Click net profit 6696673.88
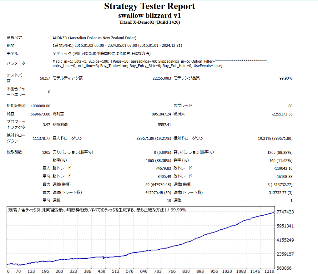 pyautogui.click(x=40, y=114)
